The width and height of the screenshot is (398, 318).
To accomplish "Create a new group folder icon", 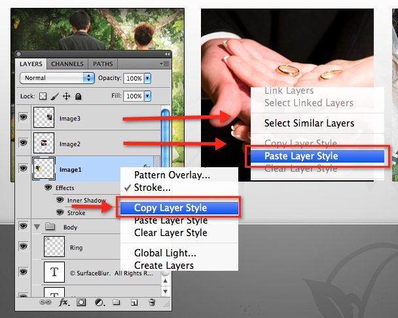I will click(117, 302).
